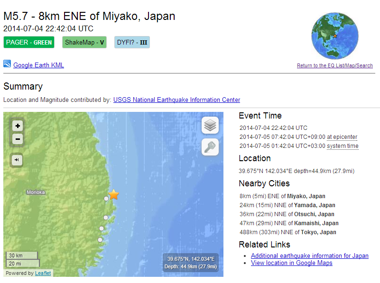
Task: View location in Google Maps
Action: pyautogui.click(x=291, y=263)
